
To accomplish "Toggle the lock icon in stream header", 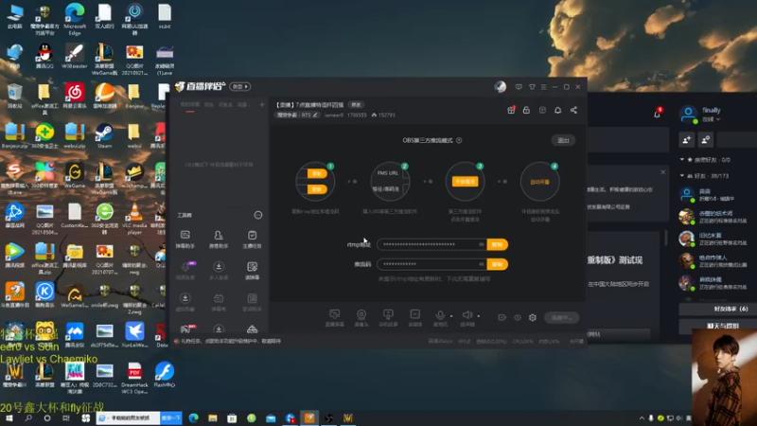I will coord(526,110).
